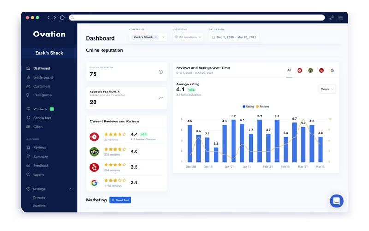
Task: Open the All locations dropdown
Action: point(188,37)
